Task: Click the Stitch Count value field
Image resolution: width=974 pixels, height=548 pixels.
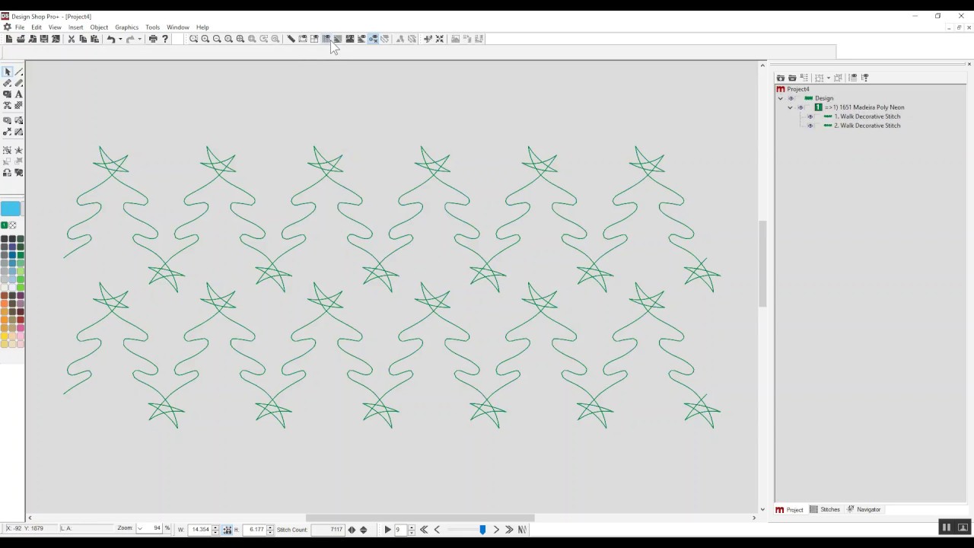Action: click(x=329, y=530)
